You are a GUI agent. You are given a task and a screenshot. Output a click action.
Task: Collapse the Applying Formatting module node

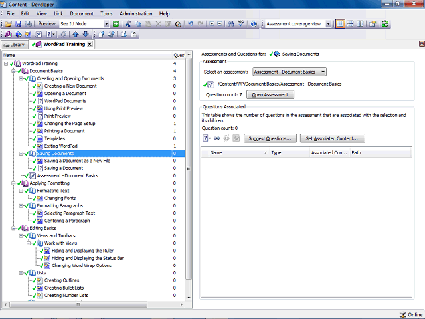(x=13, y=183)
